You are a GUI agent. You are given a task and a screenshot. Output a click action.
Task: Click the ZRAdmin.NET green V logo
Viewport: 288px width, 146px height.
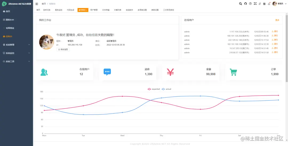(x=4, y=4)
